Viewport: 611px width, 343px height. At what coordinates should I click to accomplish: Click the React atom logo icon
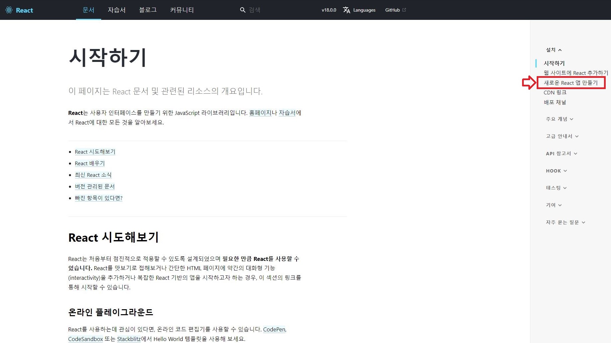[9, 10]
